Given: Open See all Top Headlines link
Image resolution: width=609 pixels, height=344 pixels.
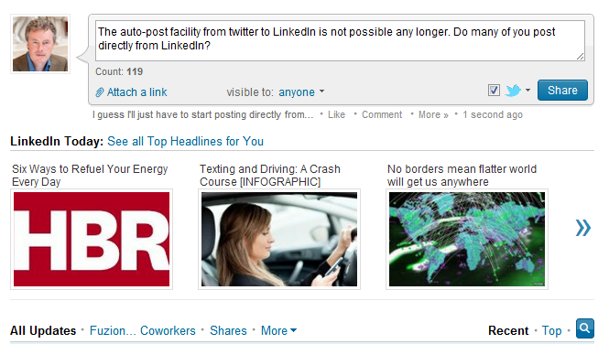Looking at the screenshot, I should [185, 141].
